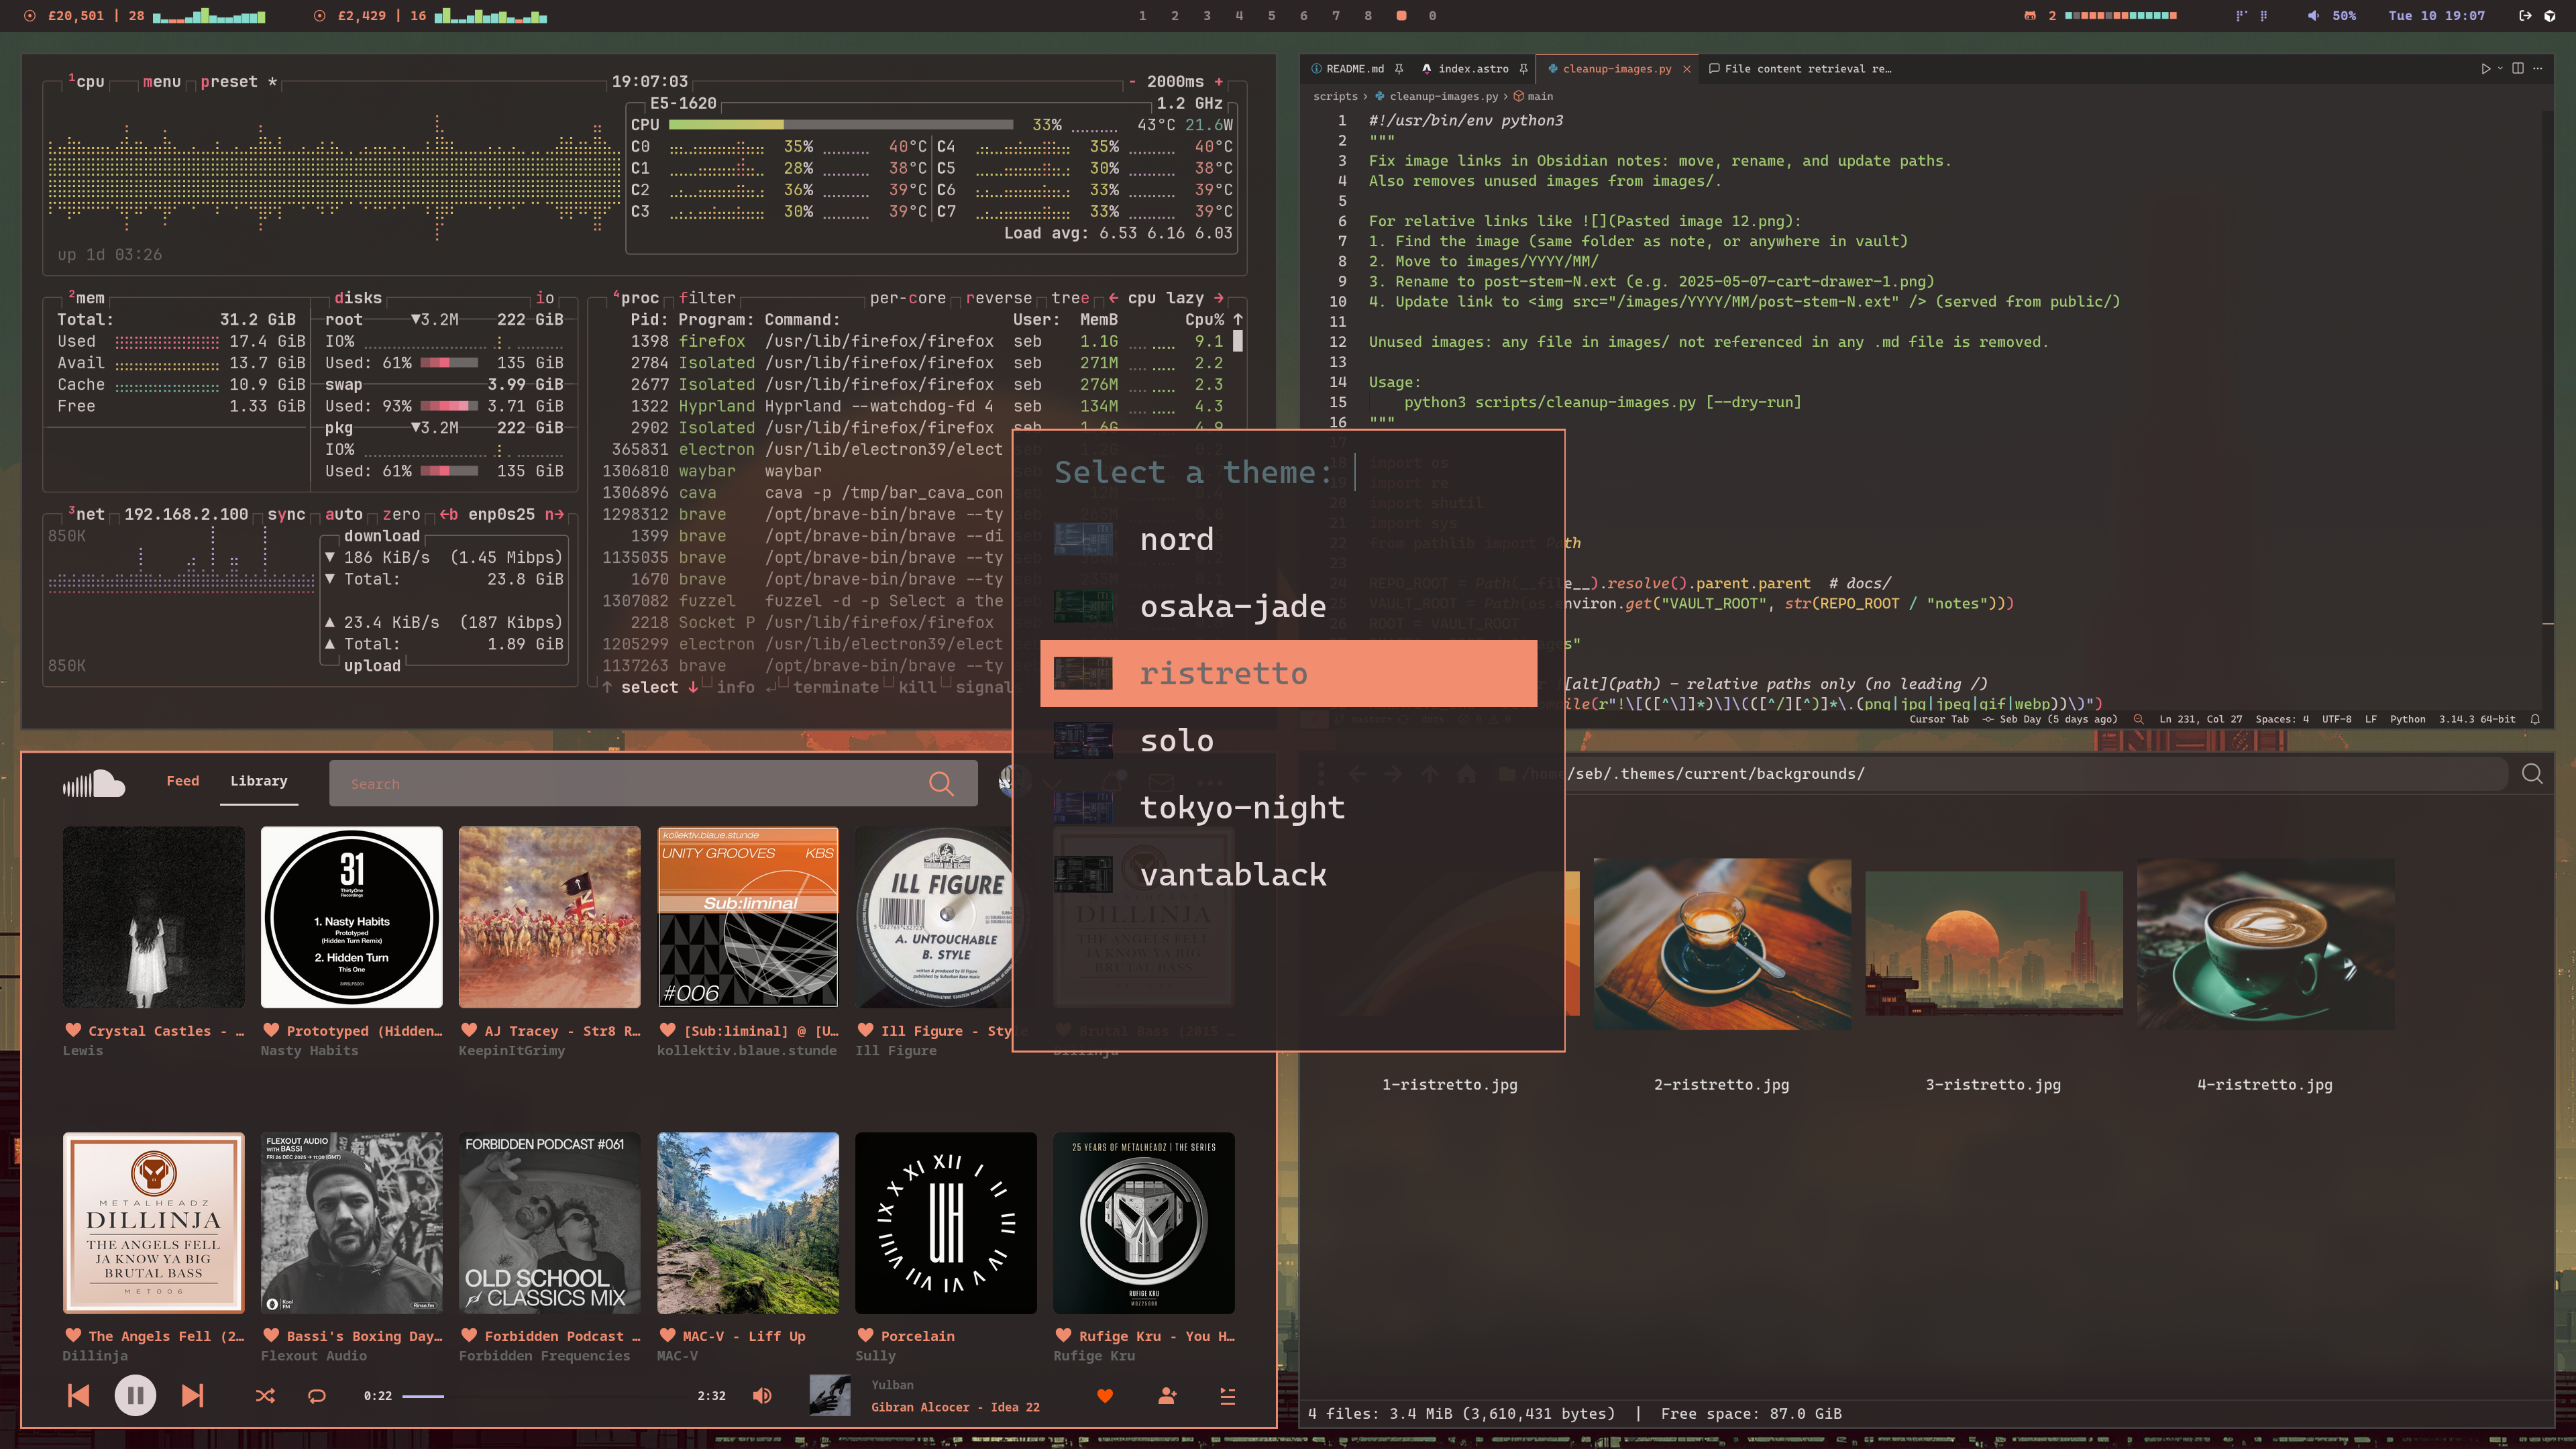
Task: Click the SoundCloud search magnifier
Action: [x=941, y=784]
